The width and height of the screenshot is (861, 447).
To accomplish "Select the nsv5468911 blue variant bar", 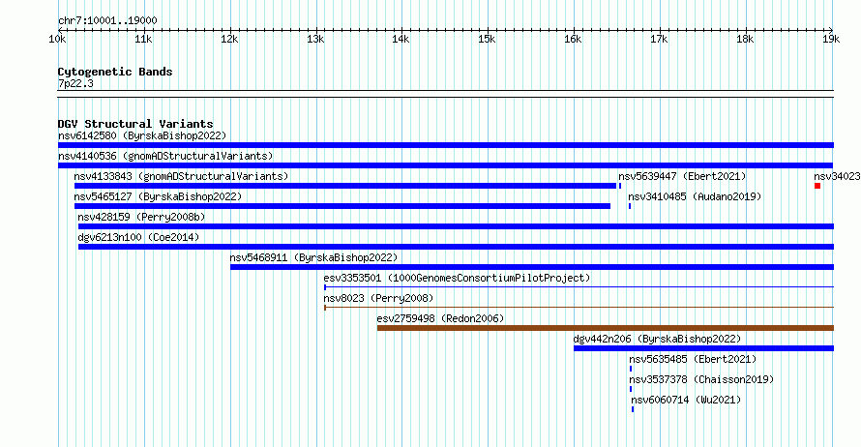I will (531, 267).
